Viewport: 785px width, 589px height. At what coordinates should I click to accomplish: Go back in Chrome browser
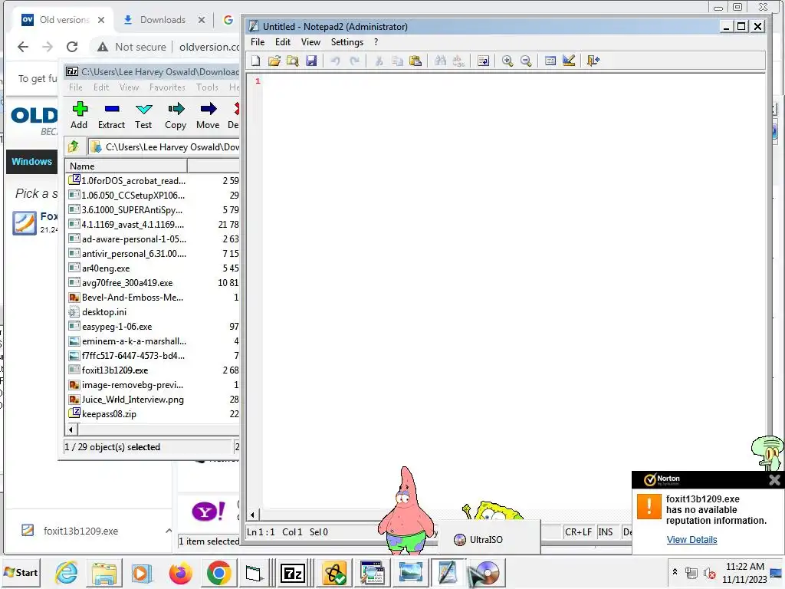click(x=23, y=47)
